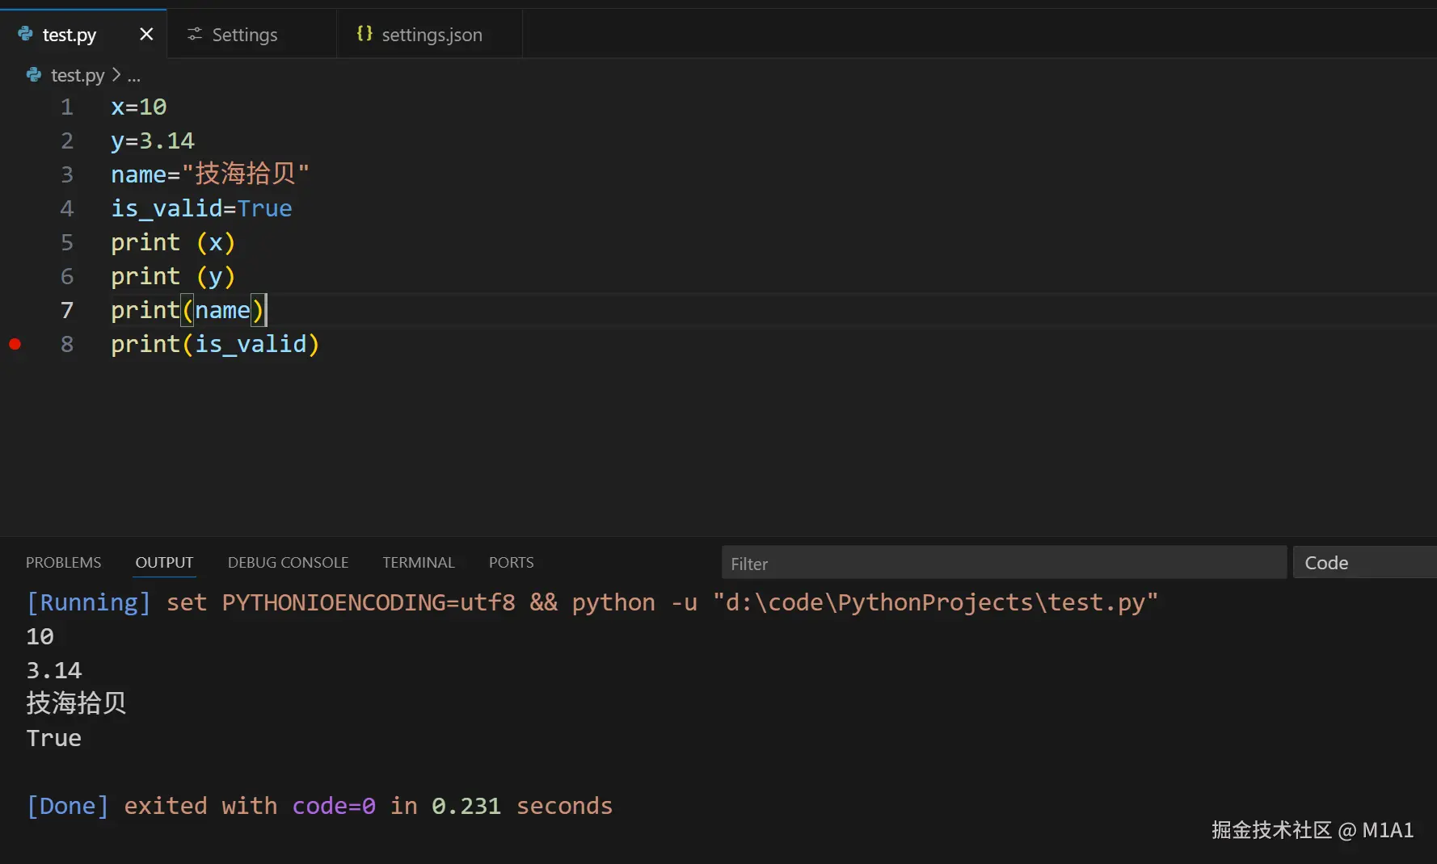The width and height of the screenshot is (1437, 864).
Task: Select the Output panel tab
Action: pos(164,563)
